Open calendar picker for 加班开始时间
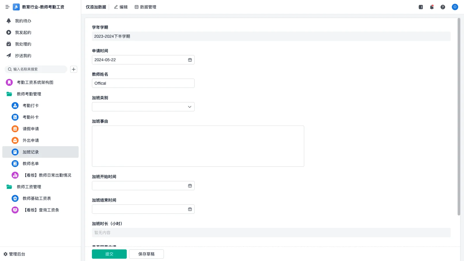 click(190, 186)
